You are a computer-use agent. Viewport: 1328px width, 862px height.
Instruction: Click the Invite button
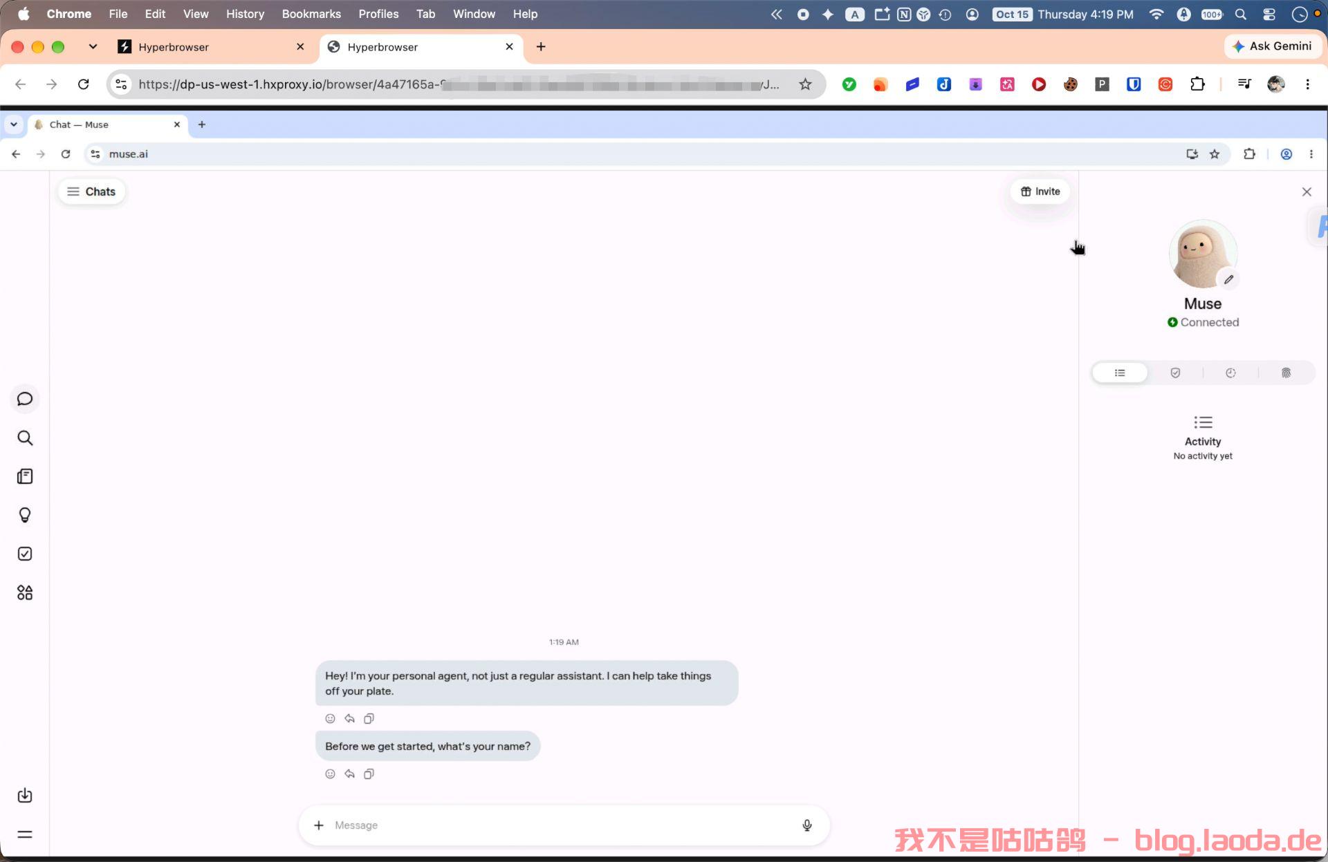coord(1040,191)
